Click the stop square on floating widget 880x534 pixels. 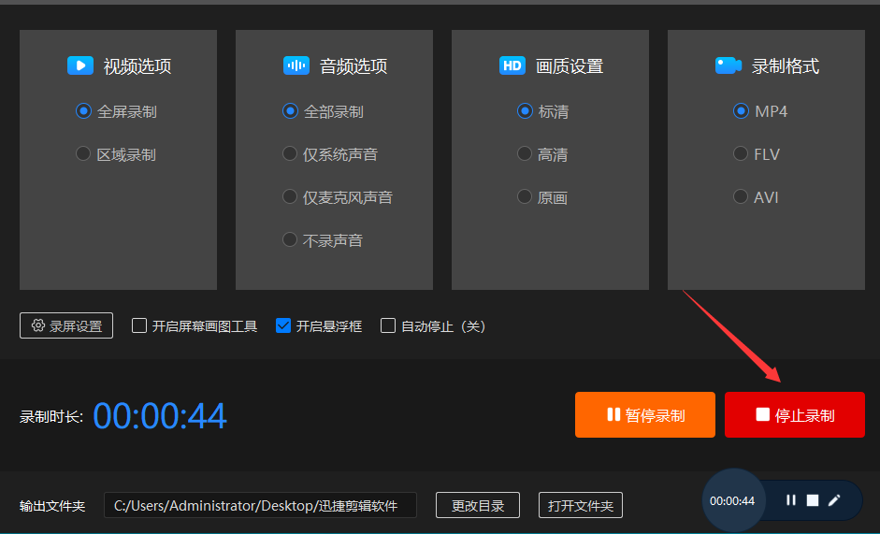[812, 499]
